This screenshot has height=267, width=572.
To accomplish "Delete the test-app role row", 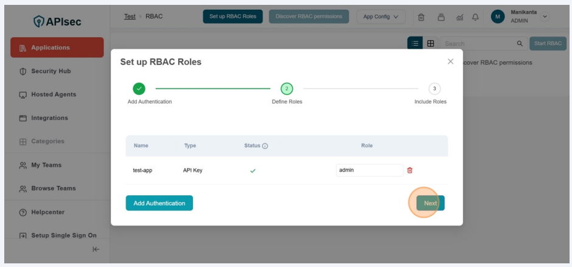I will click(410, 170).
